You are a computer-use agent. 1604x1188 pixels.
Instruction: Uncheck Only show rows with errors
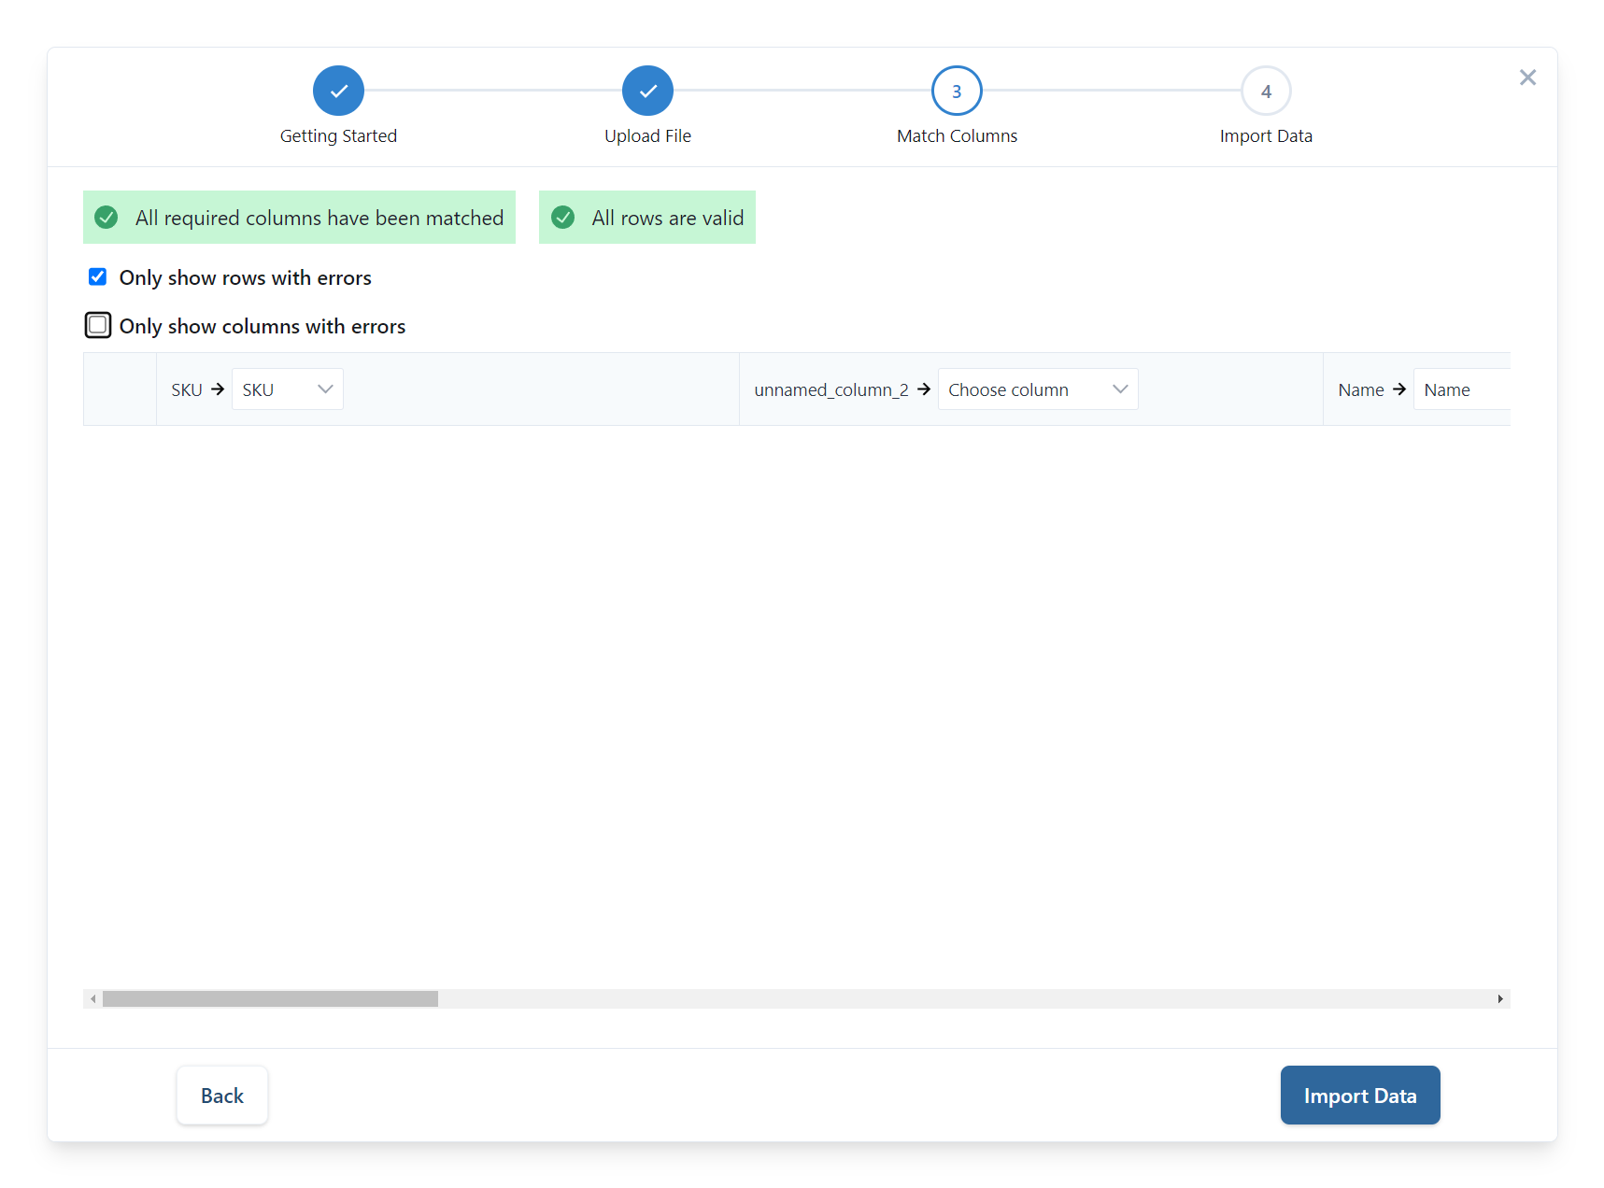[x=97, y=276]
